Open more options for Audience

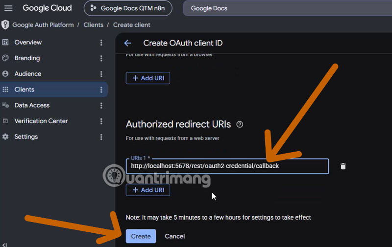pos(101,74)
